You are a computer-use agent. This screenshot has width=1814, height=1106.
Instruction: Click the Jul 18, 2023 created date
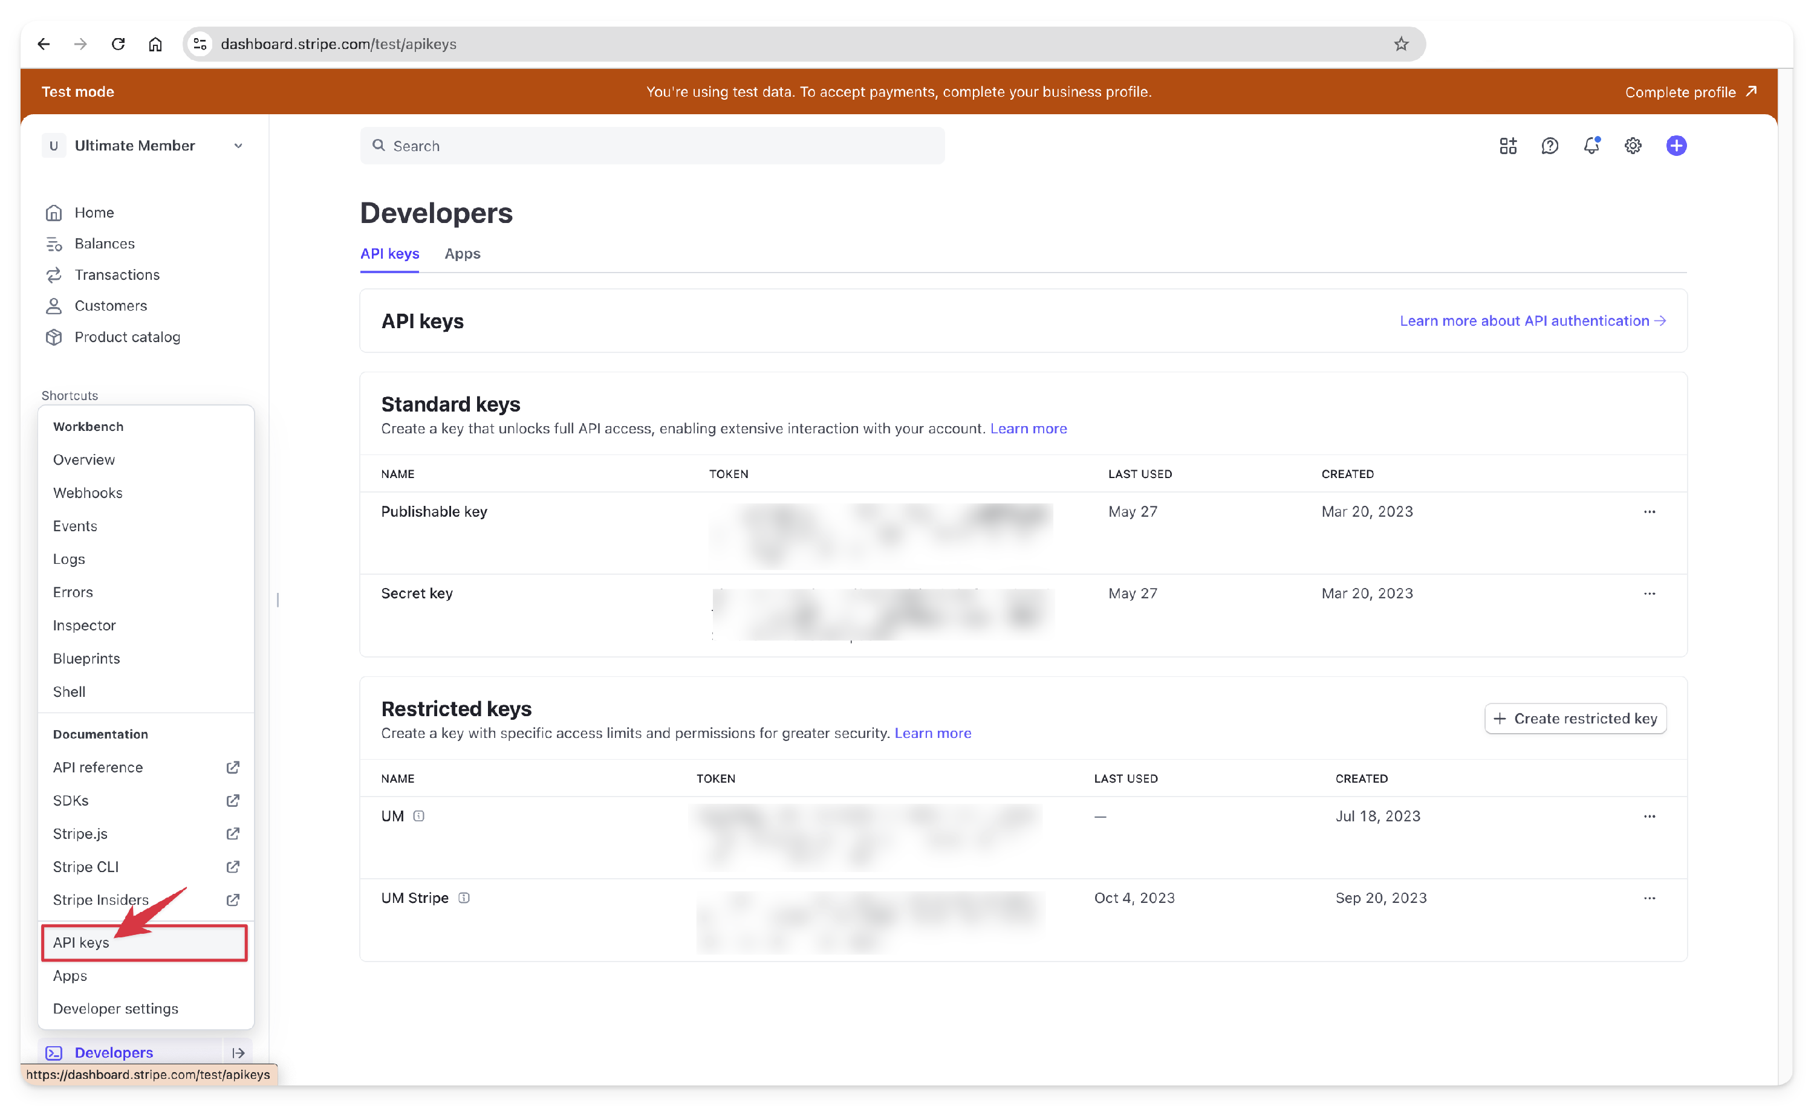coord(1378,816)
